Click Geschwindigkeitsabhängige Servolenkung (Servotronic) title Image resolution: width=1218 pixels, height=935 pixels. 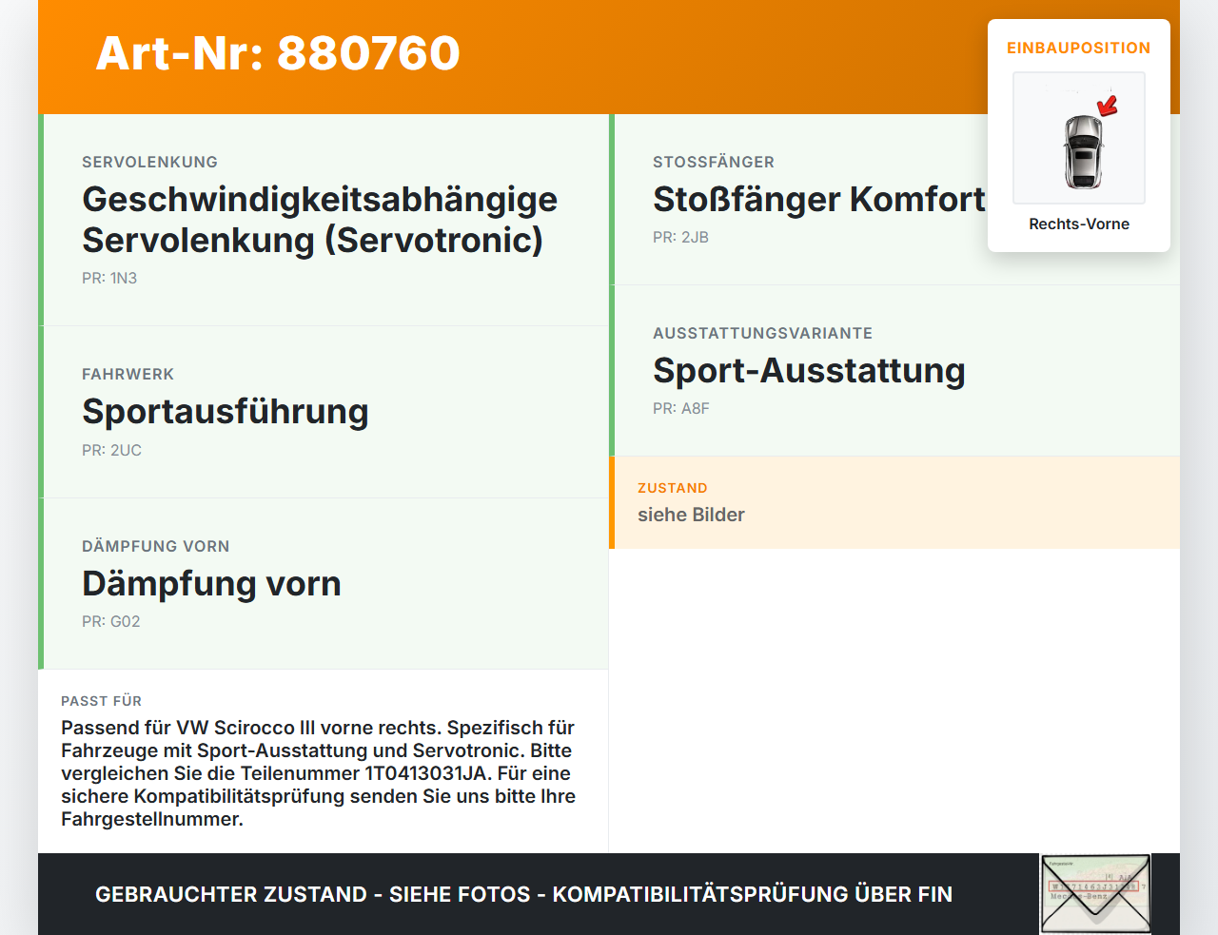(x=320, y=220)
